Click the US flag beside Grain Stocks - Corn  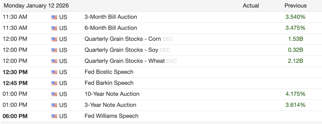tap(54, 39)
